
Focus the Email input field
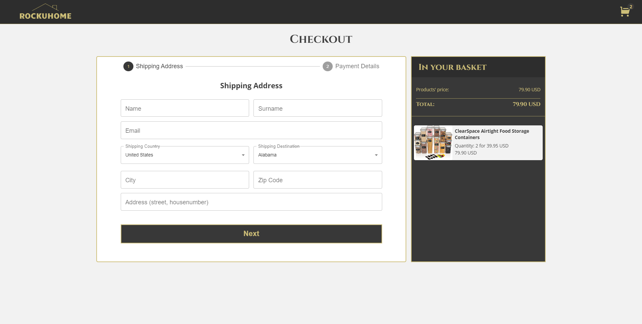coord(251,130)
